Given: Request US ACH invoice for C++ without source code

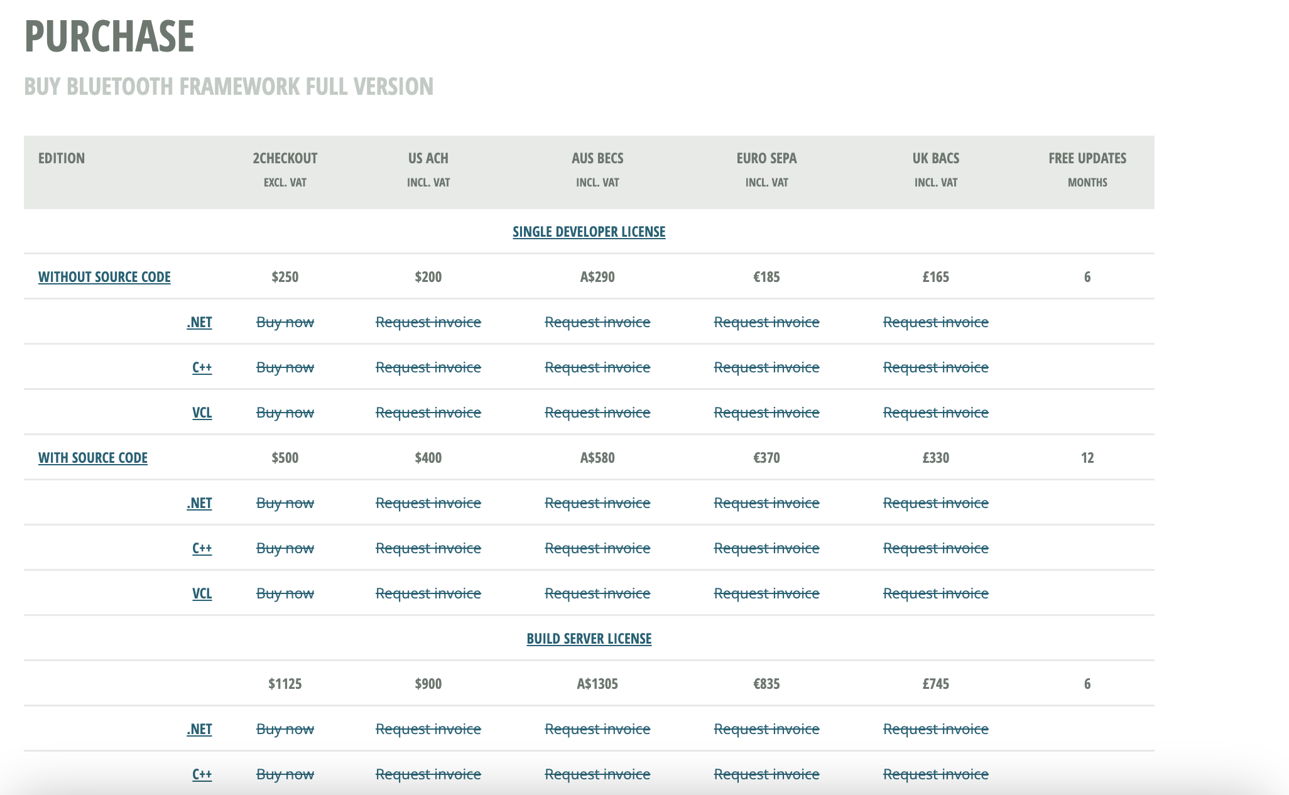Looking at the screenshot, I should 428,367.
